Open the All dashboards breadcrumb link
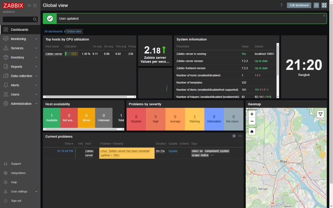 point(53,32)
